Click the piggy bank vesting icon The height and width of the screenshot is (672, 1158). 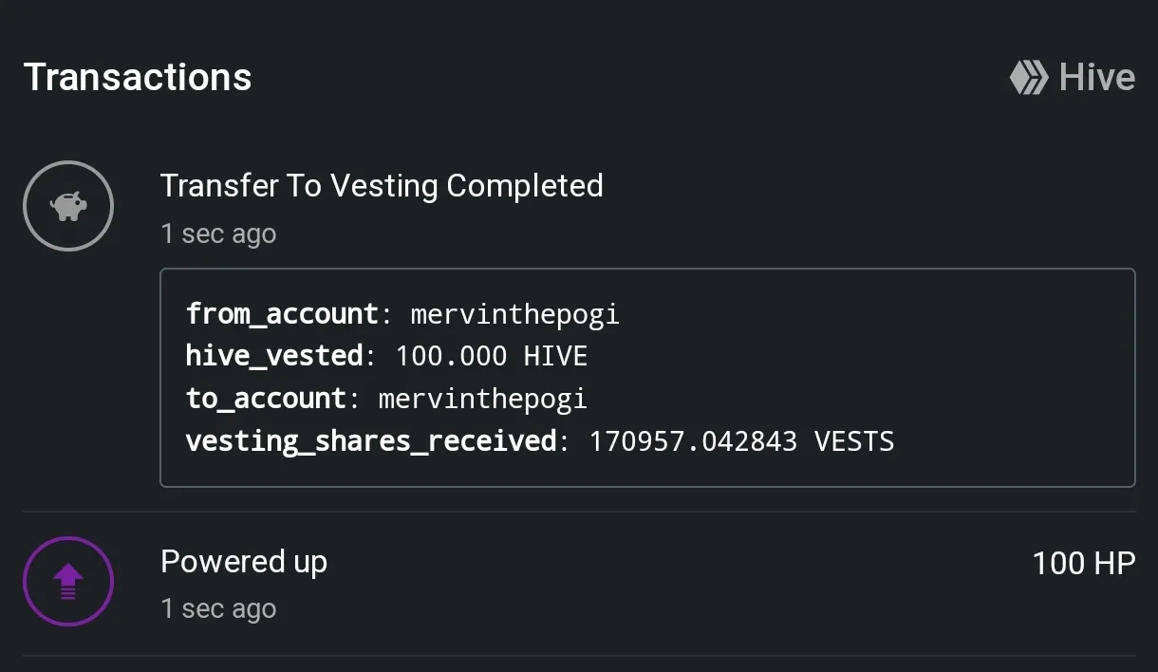pyautogui.click(x=68, y=206)
